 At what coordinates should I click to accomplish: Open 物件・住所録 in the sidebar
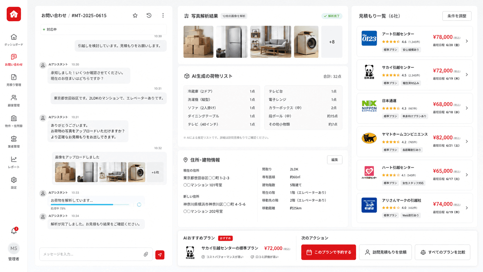(14, 121)
